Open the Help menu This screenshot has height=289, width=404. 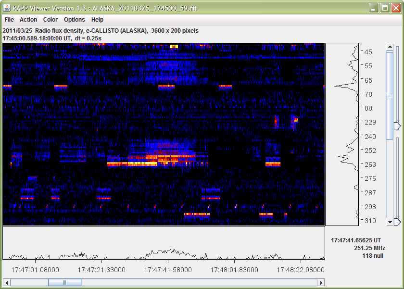[x=97, y=20]
